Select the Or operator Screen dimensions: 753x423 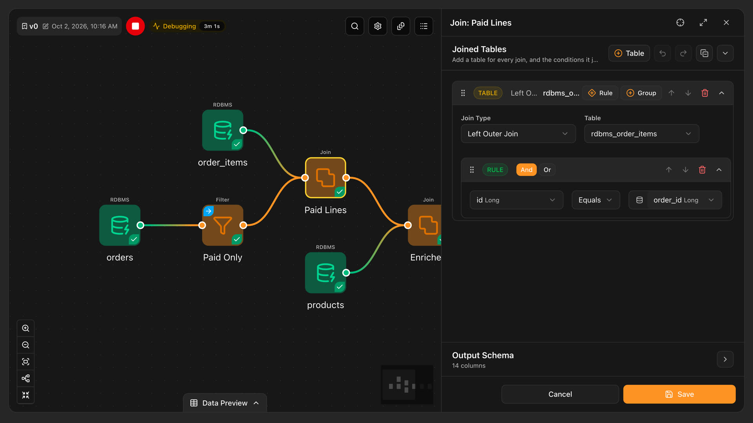click(x=547, y=170)
